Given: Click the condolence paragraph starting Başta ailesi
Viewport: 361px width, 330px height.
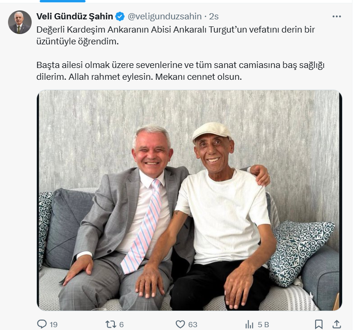Looking at the screenshot, I should pos(180,71).
